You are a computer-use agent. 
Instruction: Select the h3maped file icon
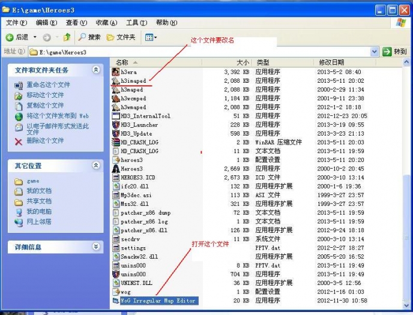pos(116,89)
